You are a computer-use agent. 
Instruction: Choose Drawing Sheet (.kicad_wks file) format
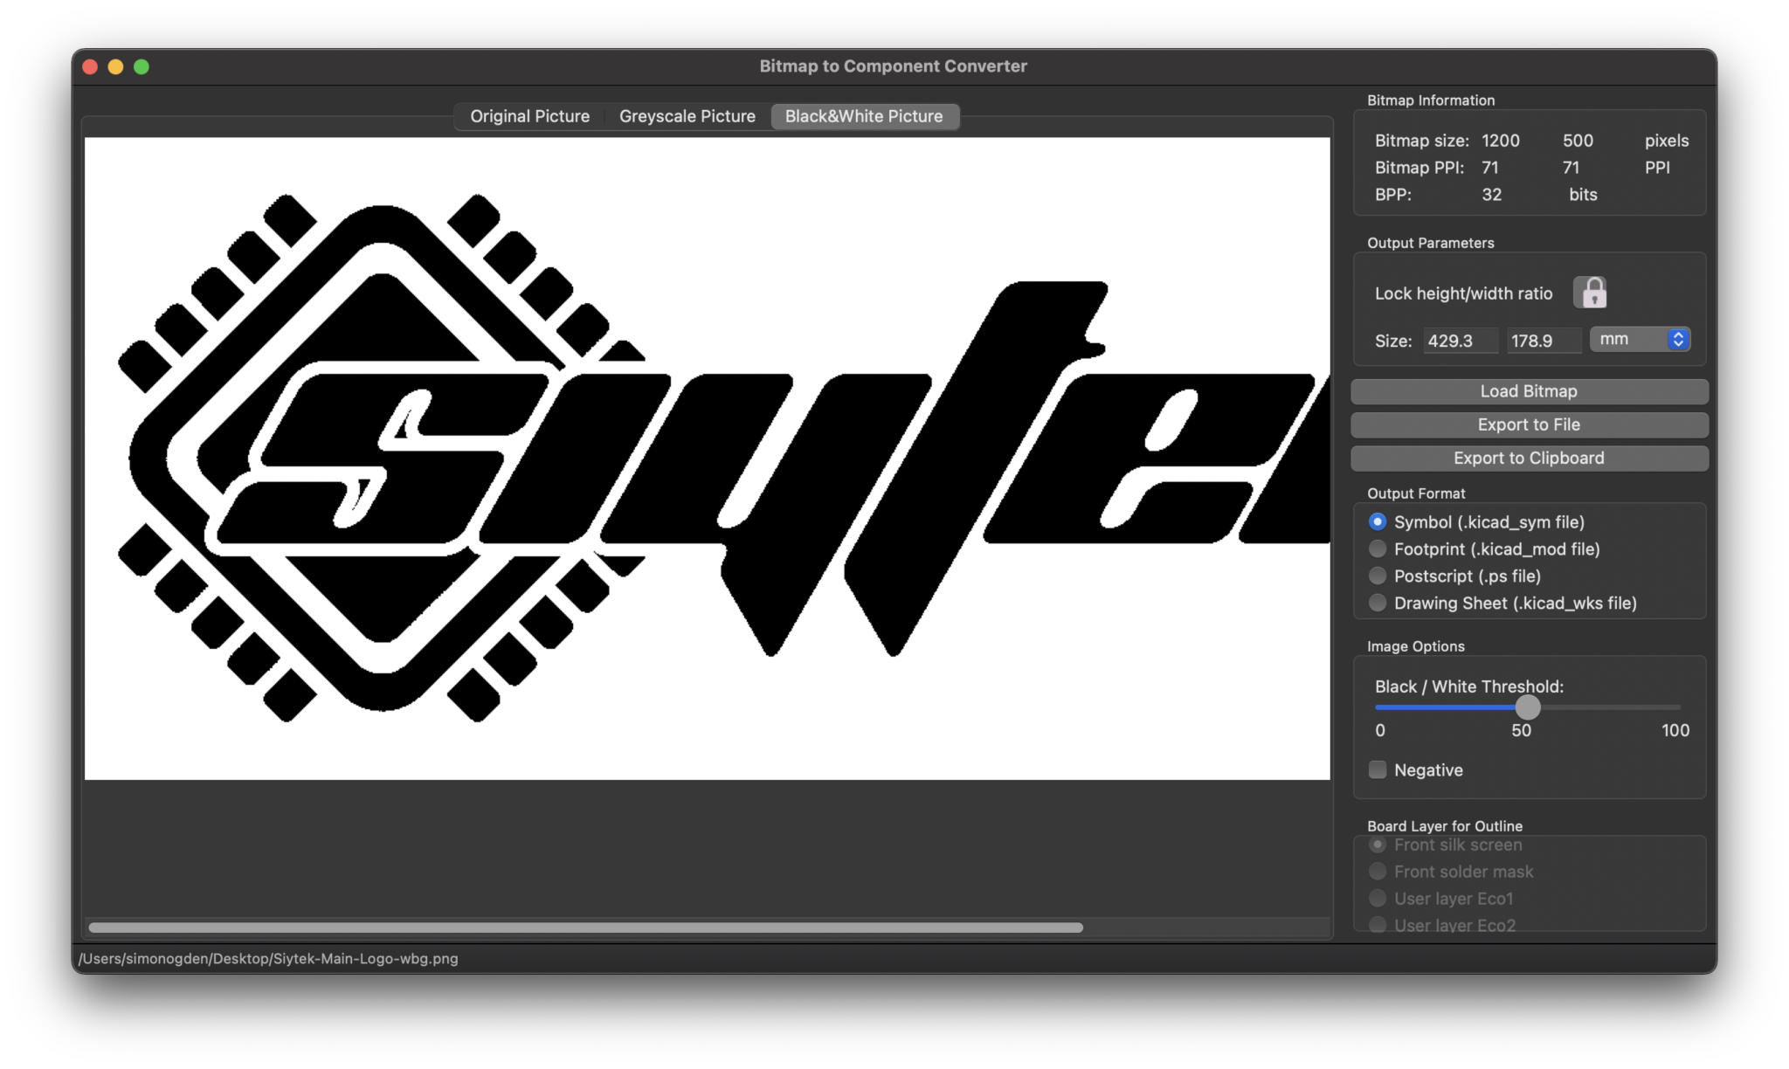coord(1378,603)
